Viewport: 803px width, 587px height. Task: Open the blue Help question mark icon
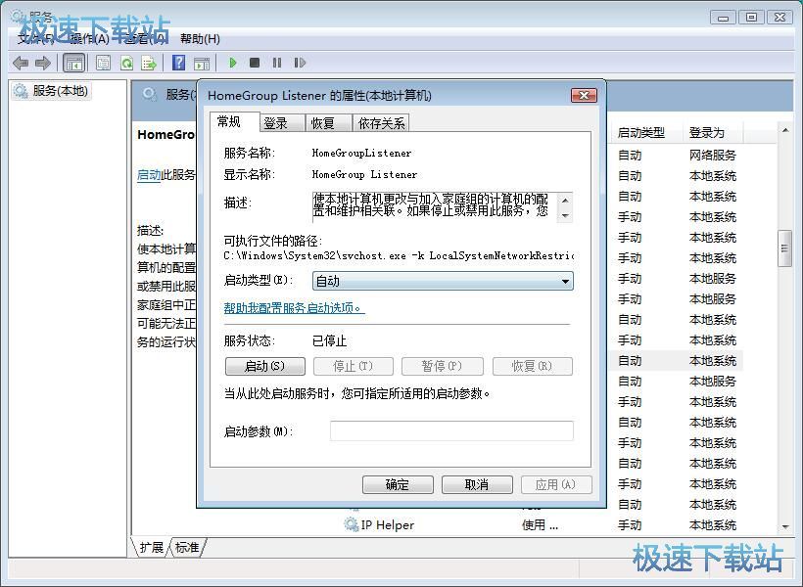179,63
